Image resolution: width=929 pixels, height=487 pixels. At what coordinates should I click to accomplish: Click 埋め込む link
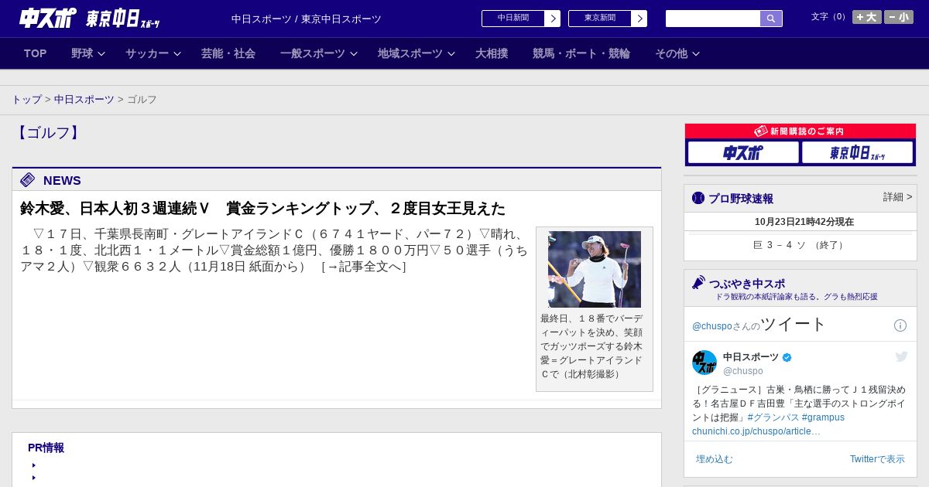[x=714, y=459]
